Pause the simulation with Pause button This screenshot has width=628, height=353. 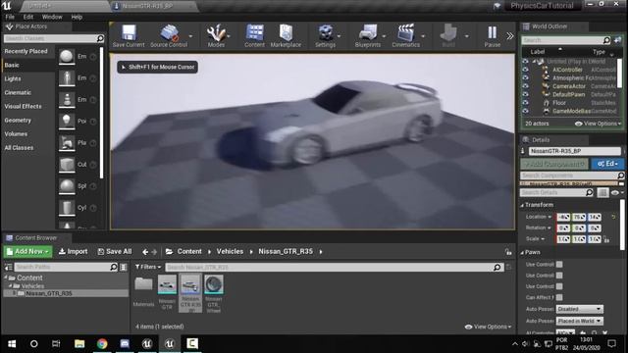coord(493,36)
